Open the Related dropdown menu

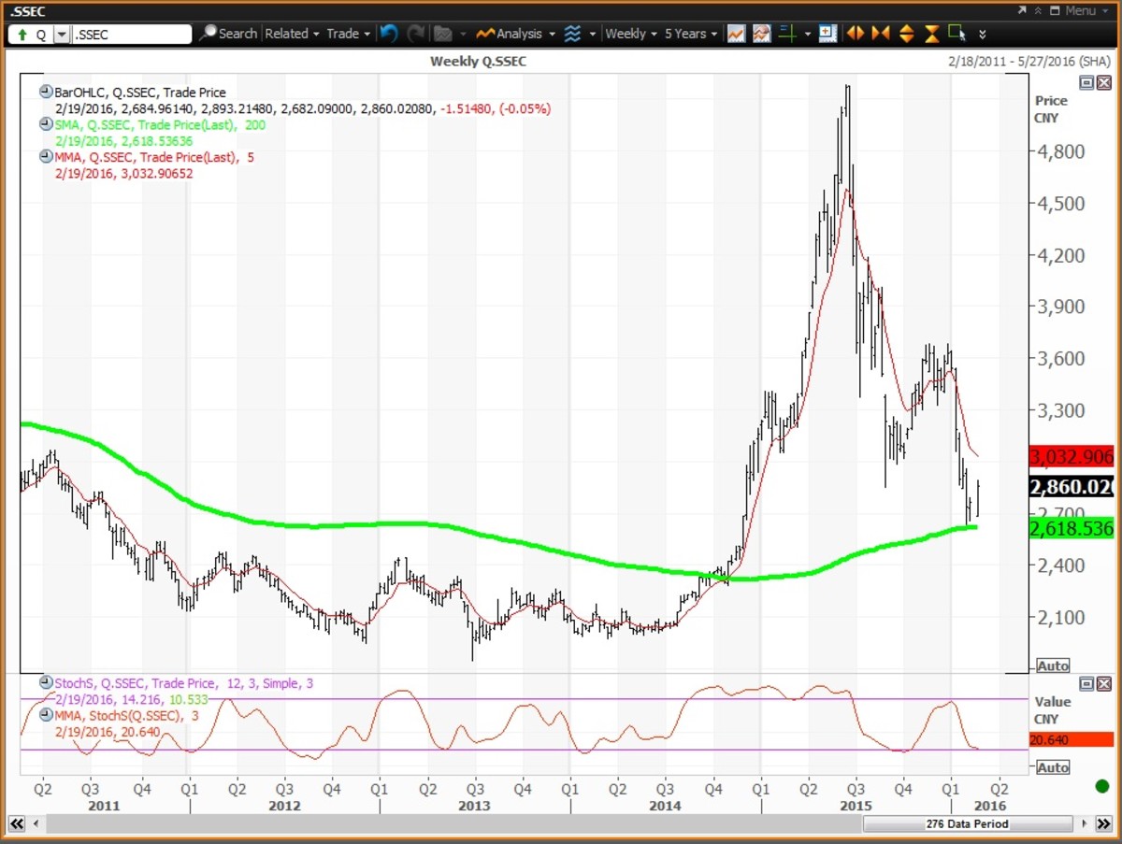(x=291, y=34)
